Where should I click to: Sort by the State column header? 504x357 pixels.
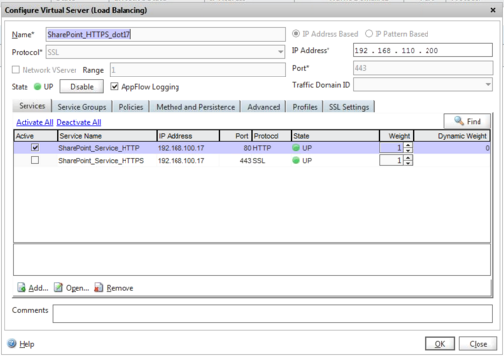(335, 136)
